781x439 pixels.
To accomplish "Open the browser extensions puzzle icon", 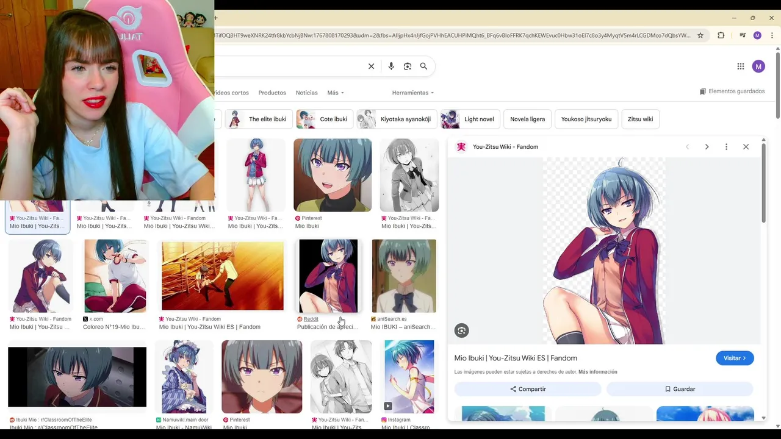I will coord(721,35).
